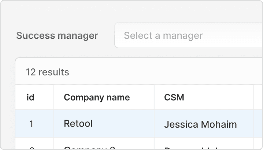Viewport: 263px width, 150px height.
Task: Select the Jessica Mohaim CSM cell
Action: 200,124
